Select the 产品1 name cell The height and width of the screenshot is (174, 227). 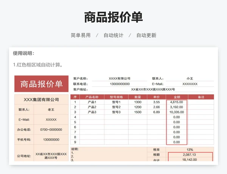tap(92, 102)
